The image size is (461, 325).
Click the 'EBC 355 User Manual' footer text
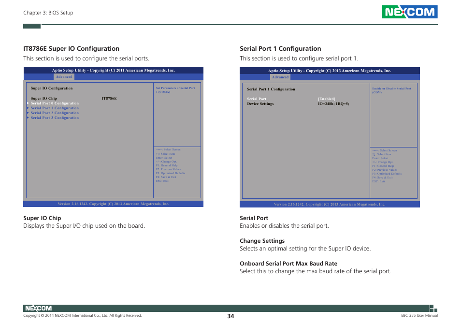419,315
